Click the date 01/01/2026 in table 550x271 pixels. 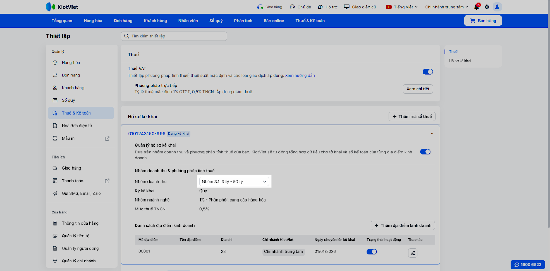click(325, 252)
